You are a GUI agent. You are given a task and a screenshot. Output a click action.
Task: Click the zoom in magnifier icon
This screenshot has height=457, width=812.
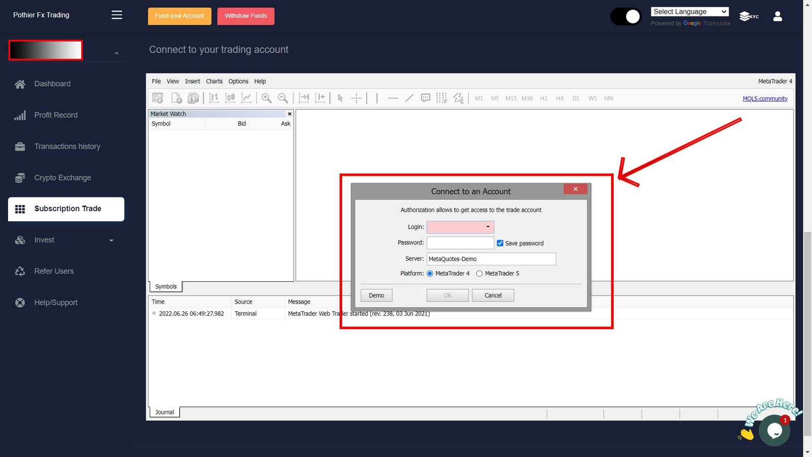pyautogui.click(x=266, y=99)
